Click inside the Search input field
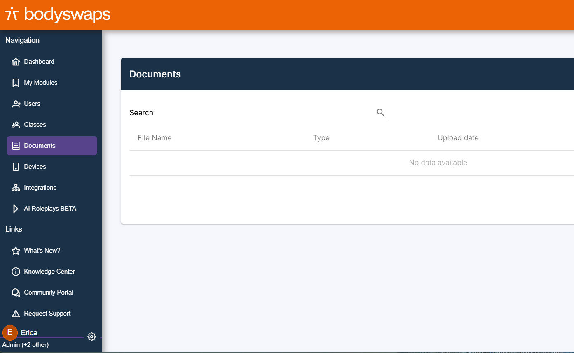574x353 pixels. [x=247, y=112]
